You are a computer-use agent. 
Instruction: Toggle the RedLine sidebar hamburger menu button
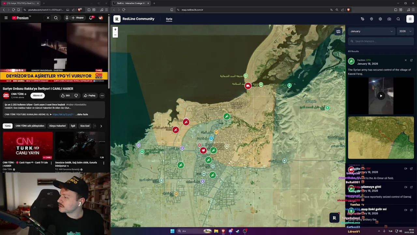pos(410,19)
